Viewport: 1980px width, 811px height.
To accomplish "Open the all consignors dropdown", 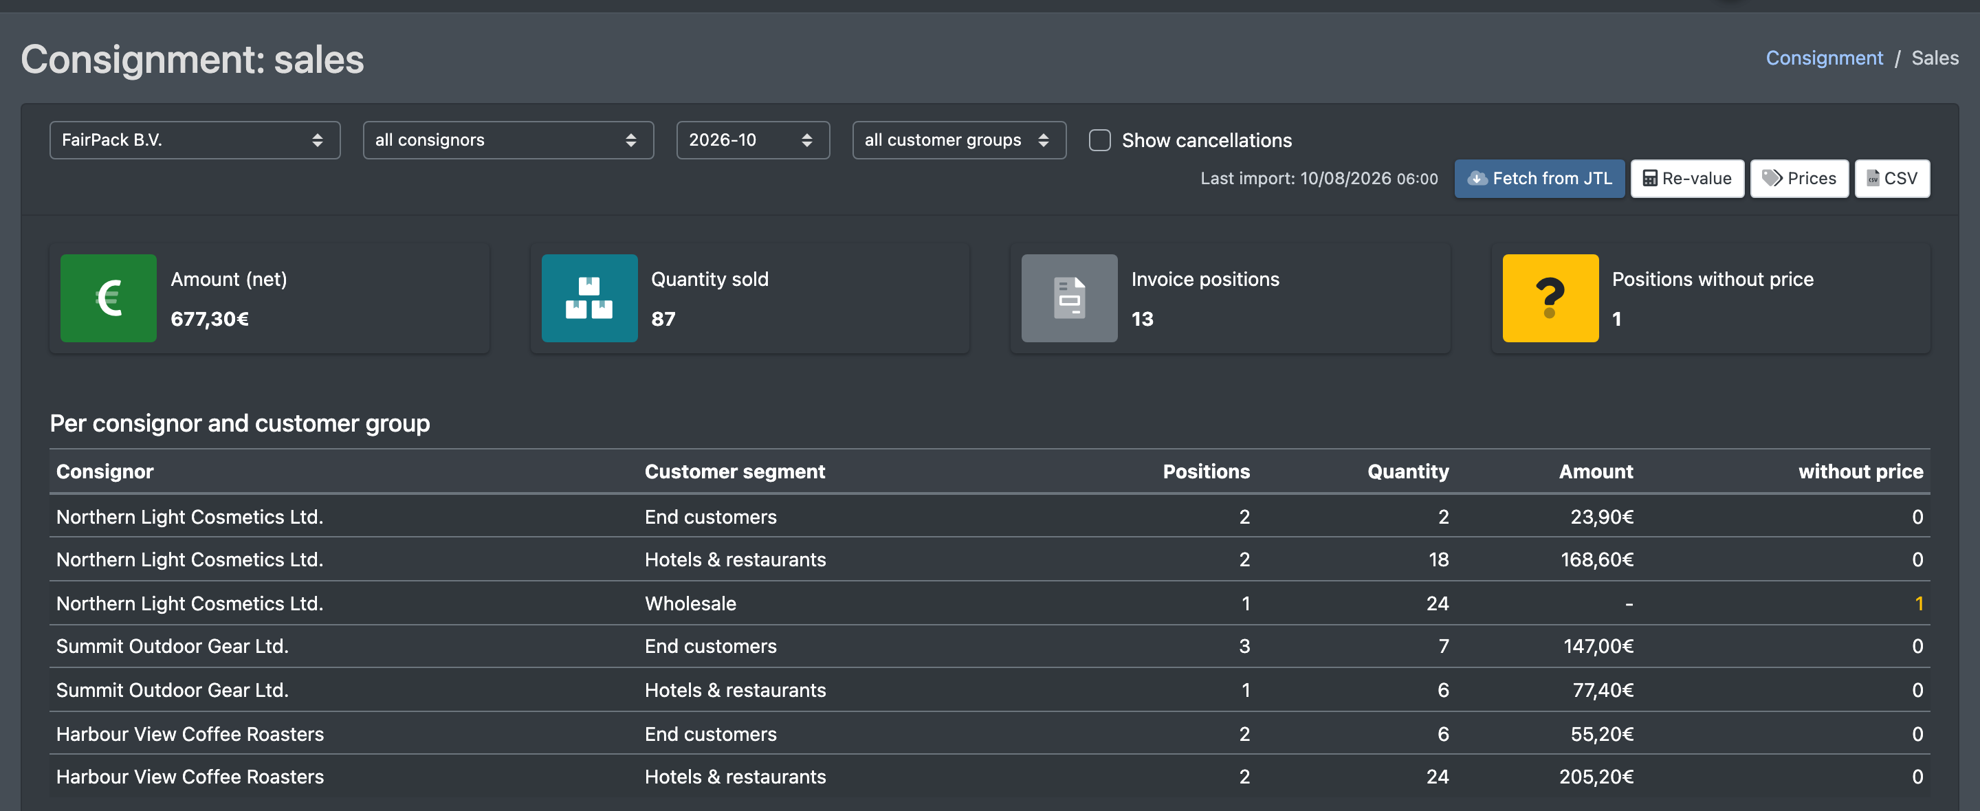I will pyautogui.click(x=508, y=140).
